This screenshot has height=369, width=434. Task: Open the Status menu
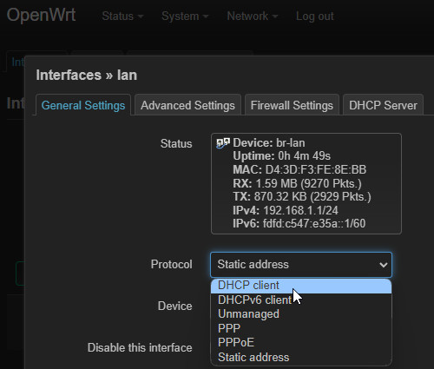pos(122,16)
